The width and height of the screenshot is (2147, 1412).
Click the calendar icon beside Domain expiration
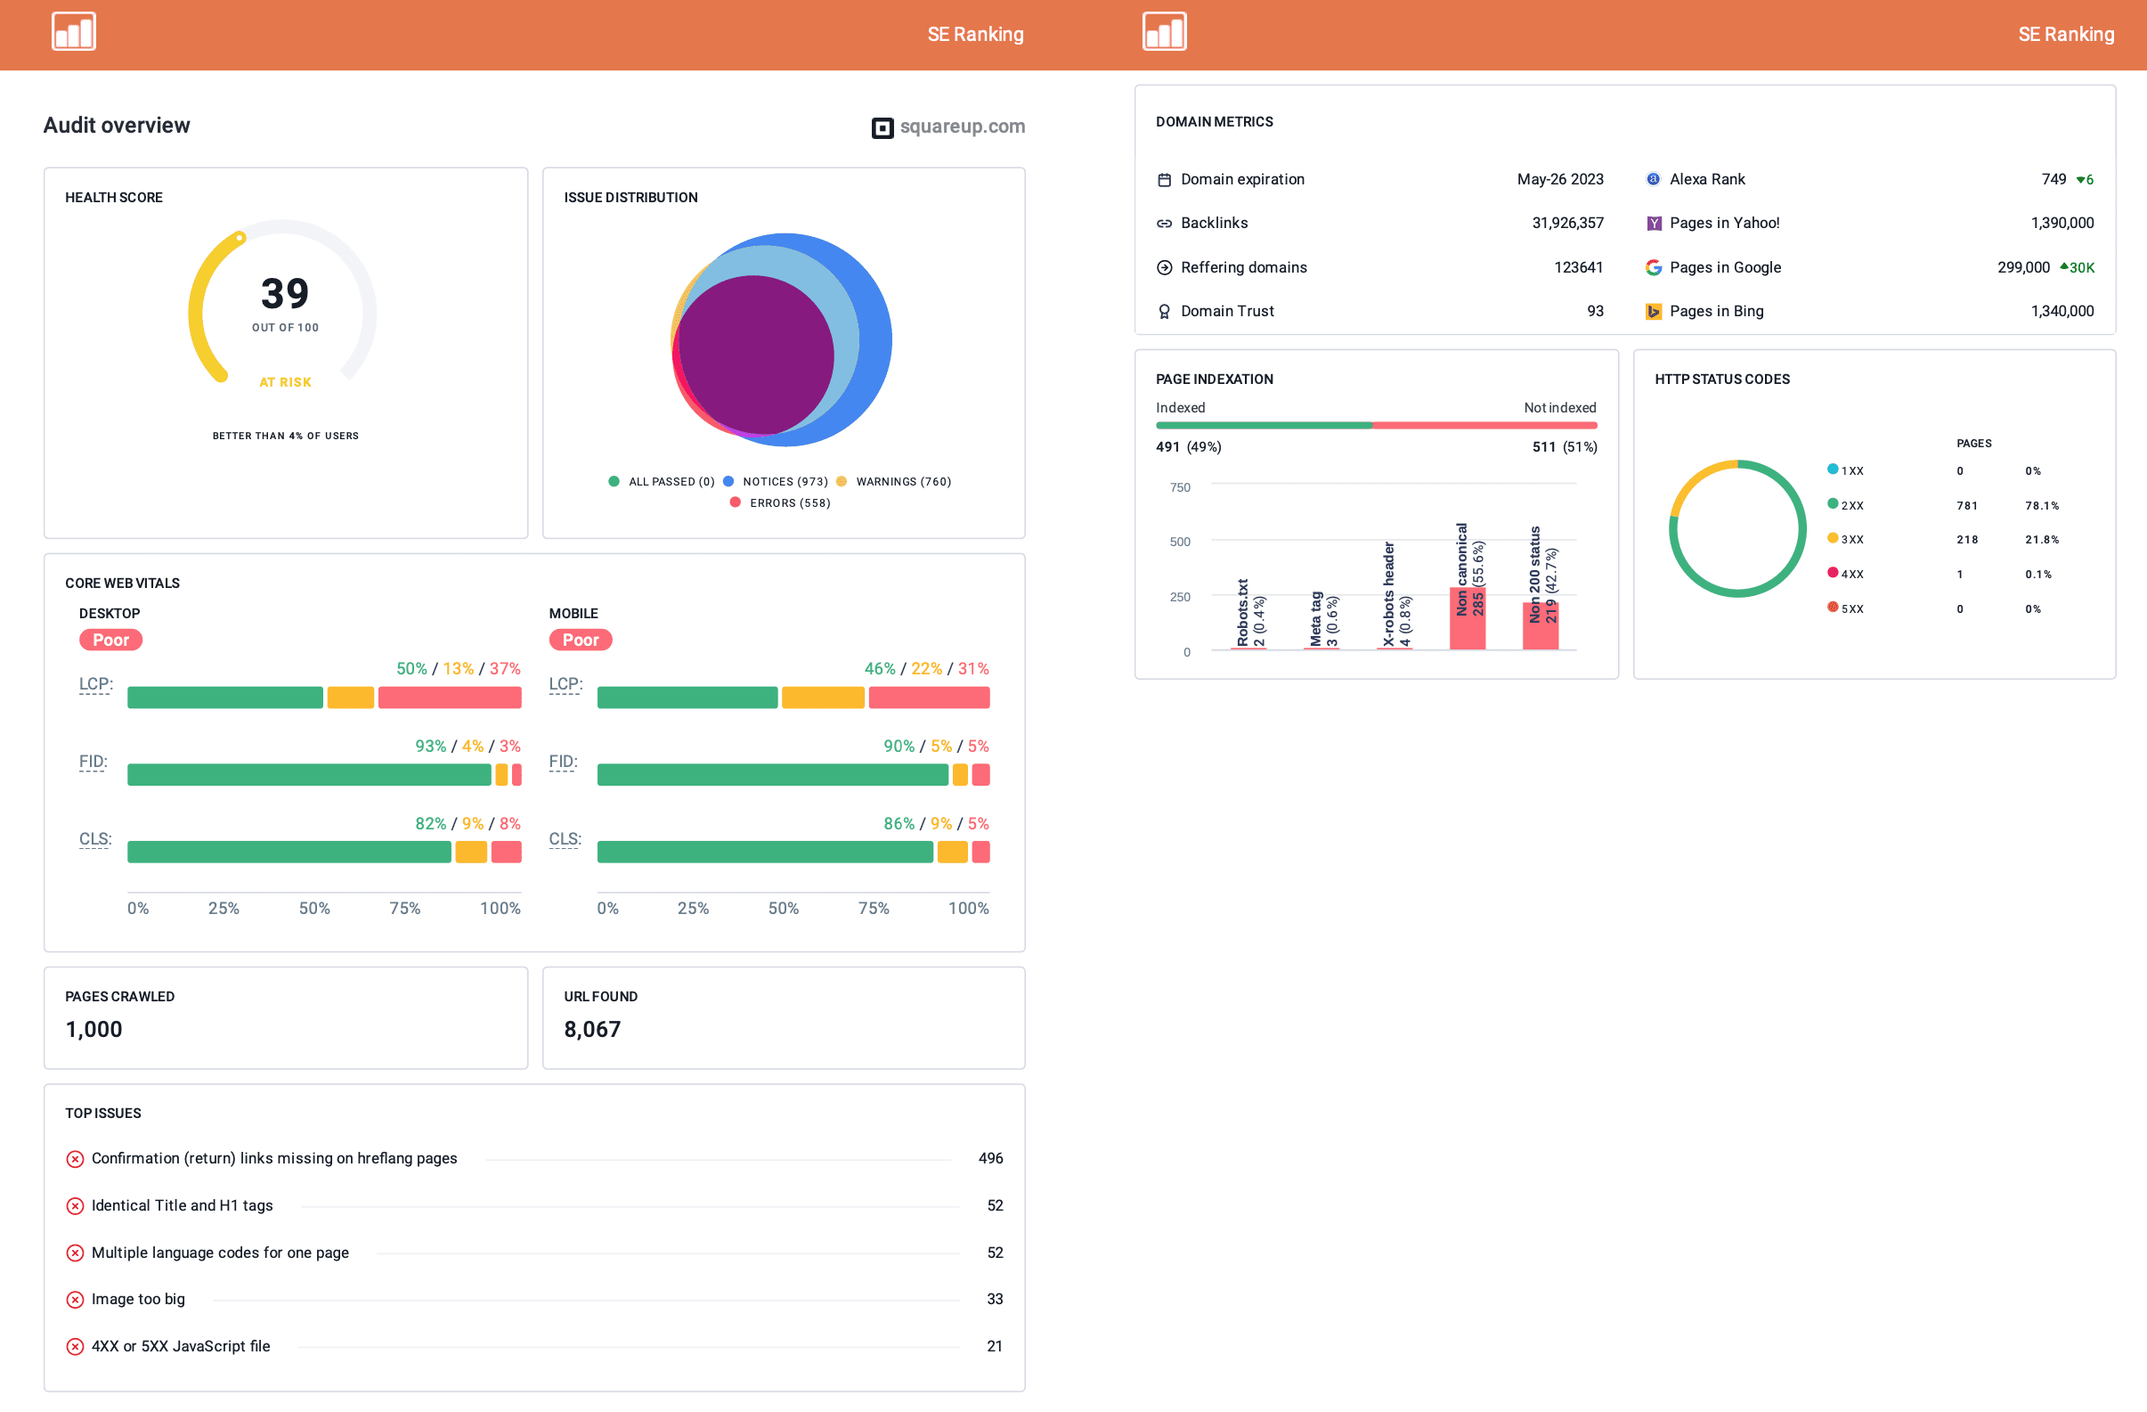1164,179
